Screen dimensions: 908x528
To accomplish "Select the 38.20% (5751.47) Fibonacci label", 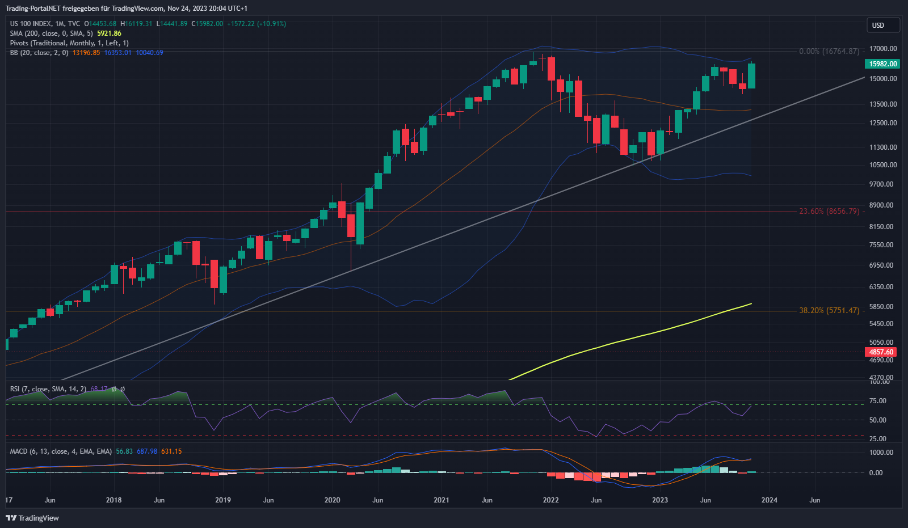I will click(829, 311).
